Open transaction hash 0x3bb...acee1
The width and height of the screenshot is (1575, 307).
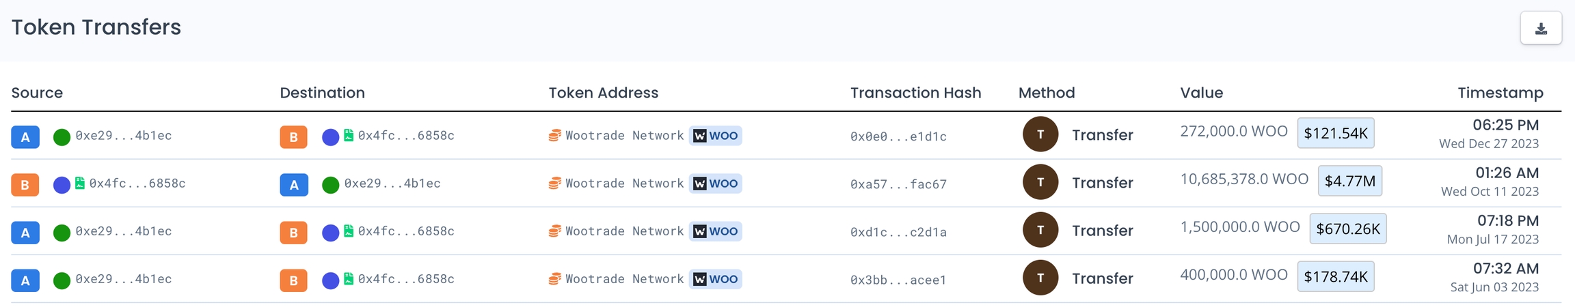(898, 280)
